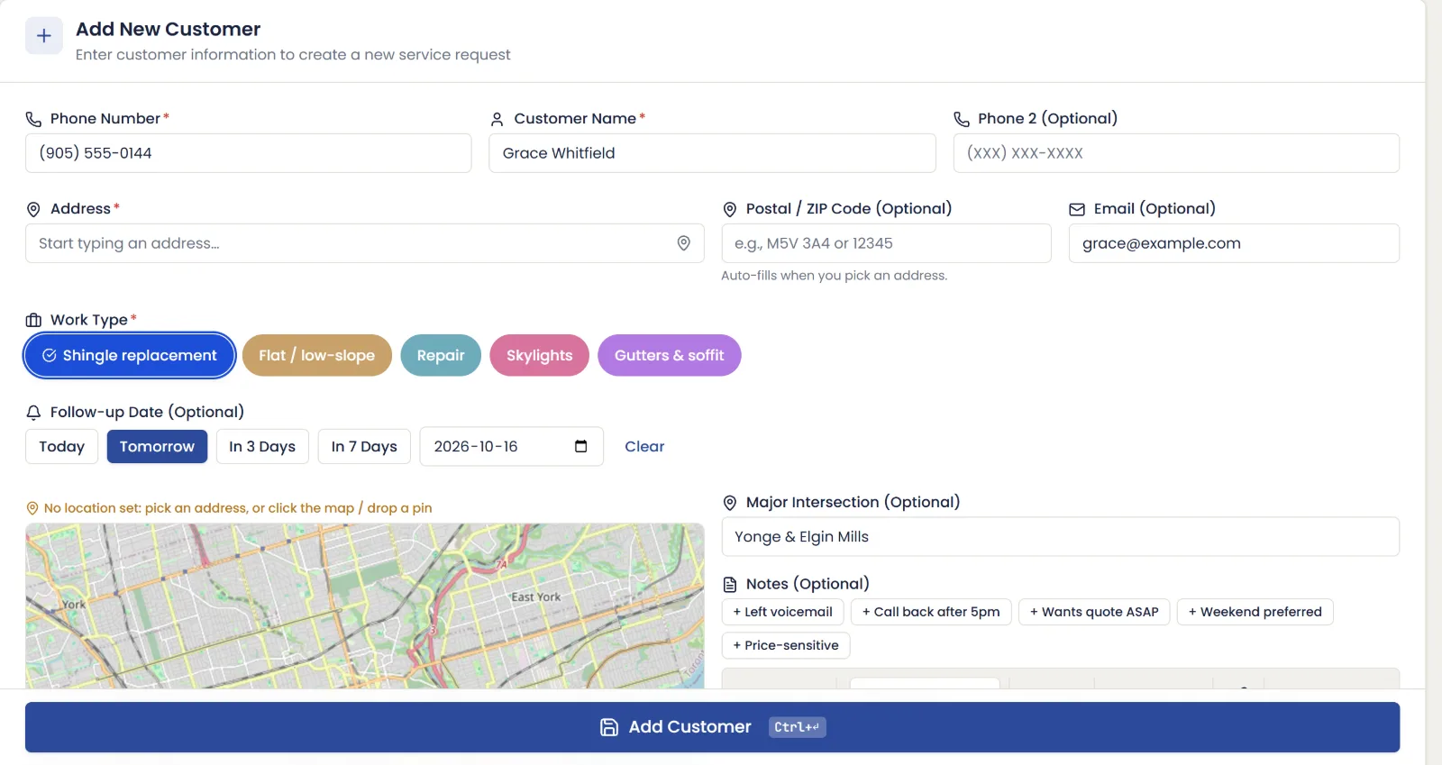Focus the Postal / ZIP Code field

886,243
